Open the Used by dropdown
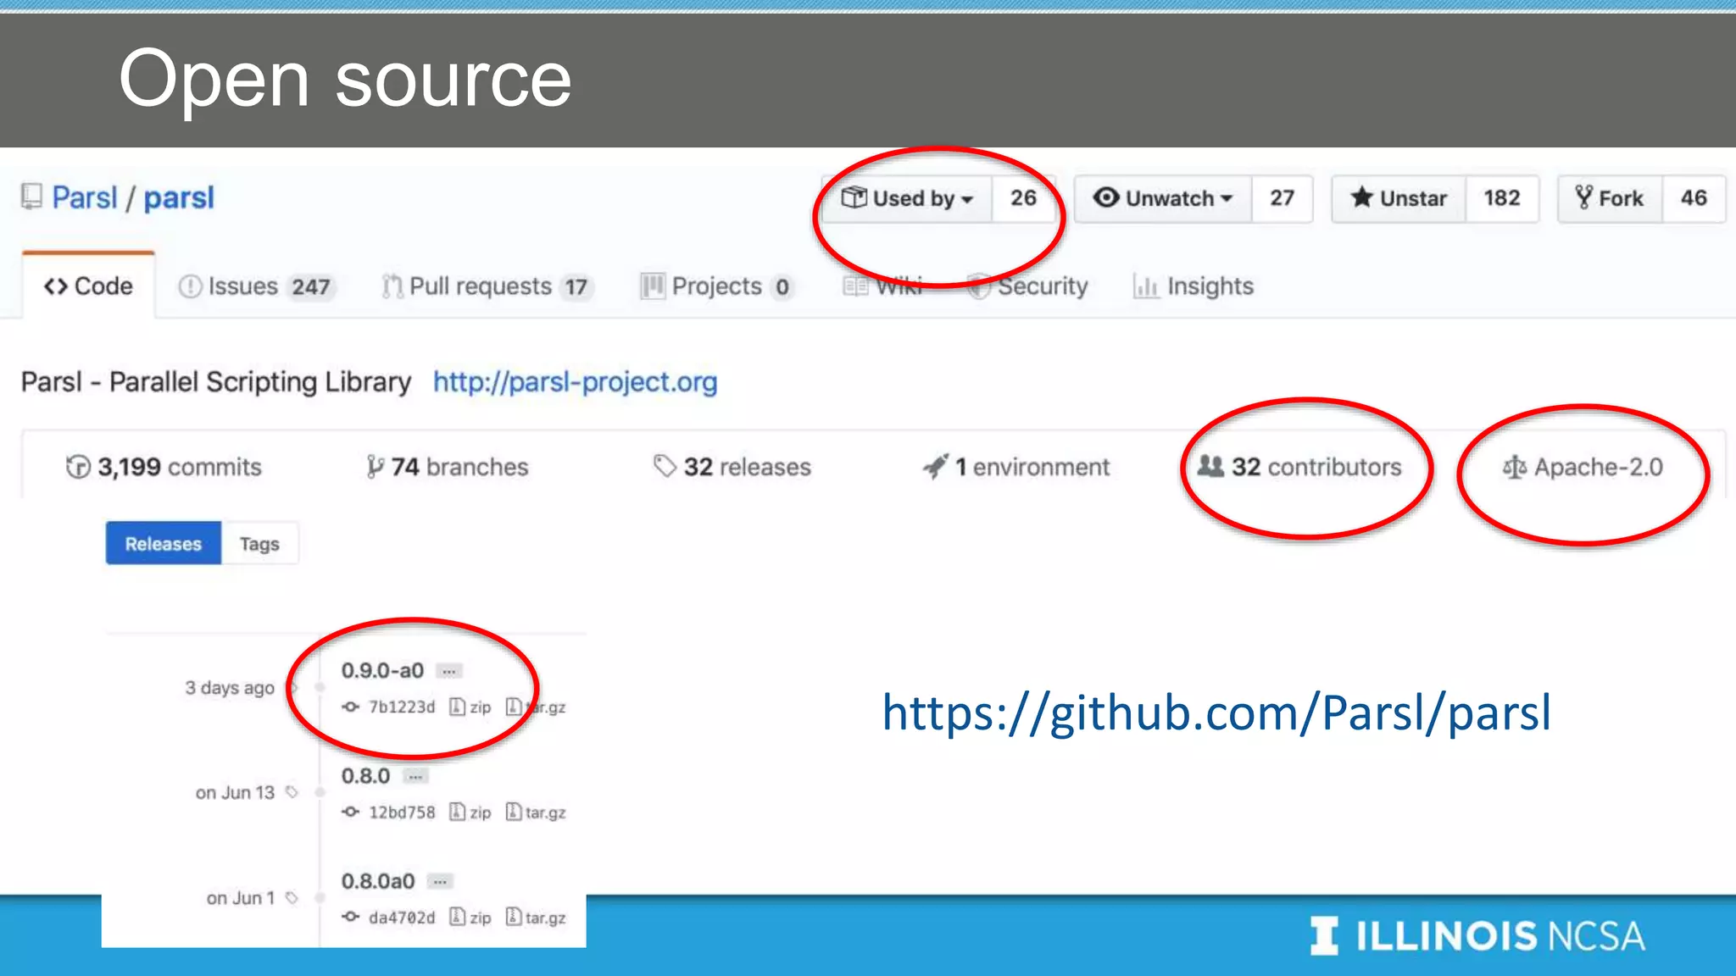Viewport: 1736px width, 976px height. click(907, 198)
